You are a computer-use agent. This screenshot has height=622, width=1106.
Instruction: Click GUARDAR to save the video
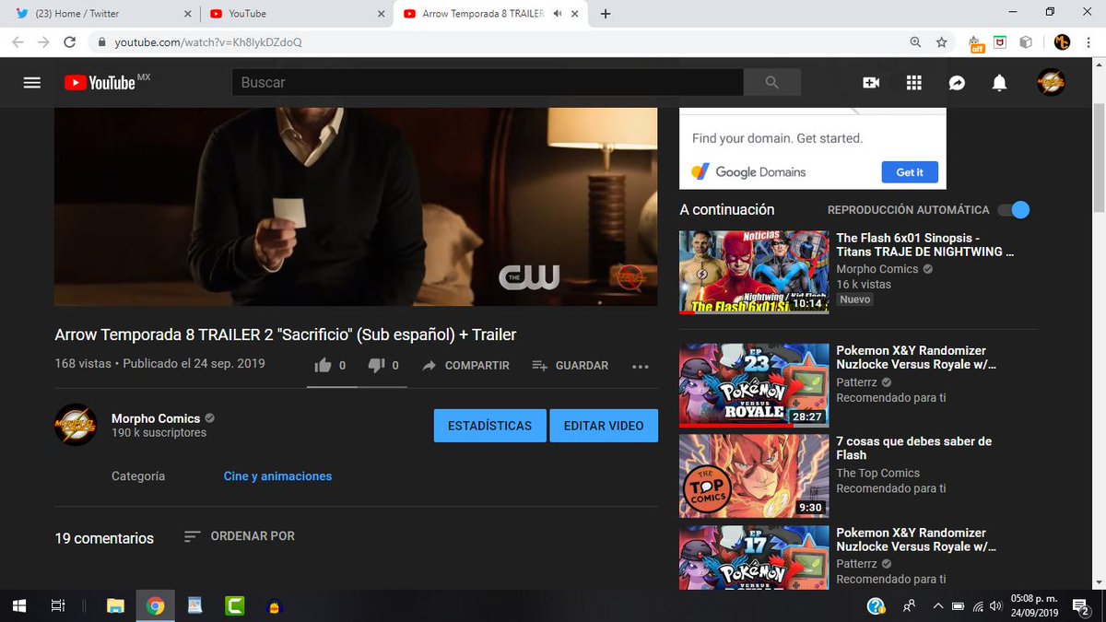571,366
